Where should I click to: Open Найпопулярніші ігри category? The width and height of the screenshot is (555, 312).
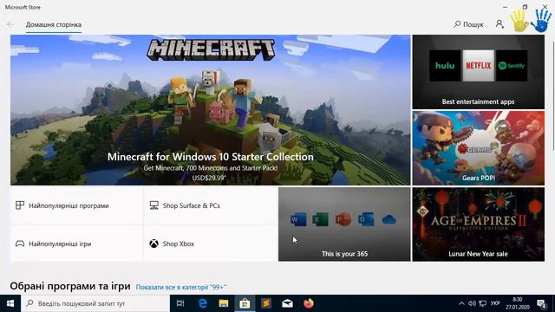click(77, 244)
